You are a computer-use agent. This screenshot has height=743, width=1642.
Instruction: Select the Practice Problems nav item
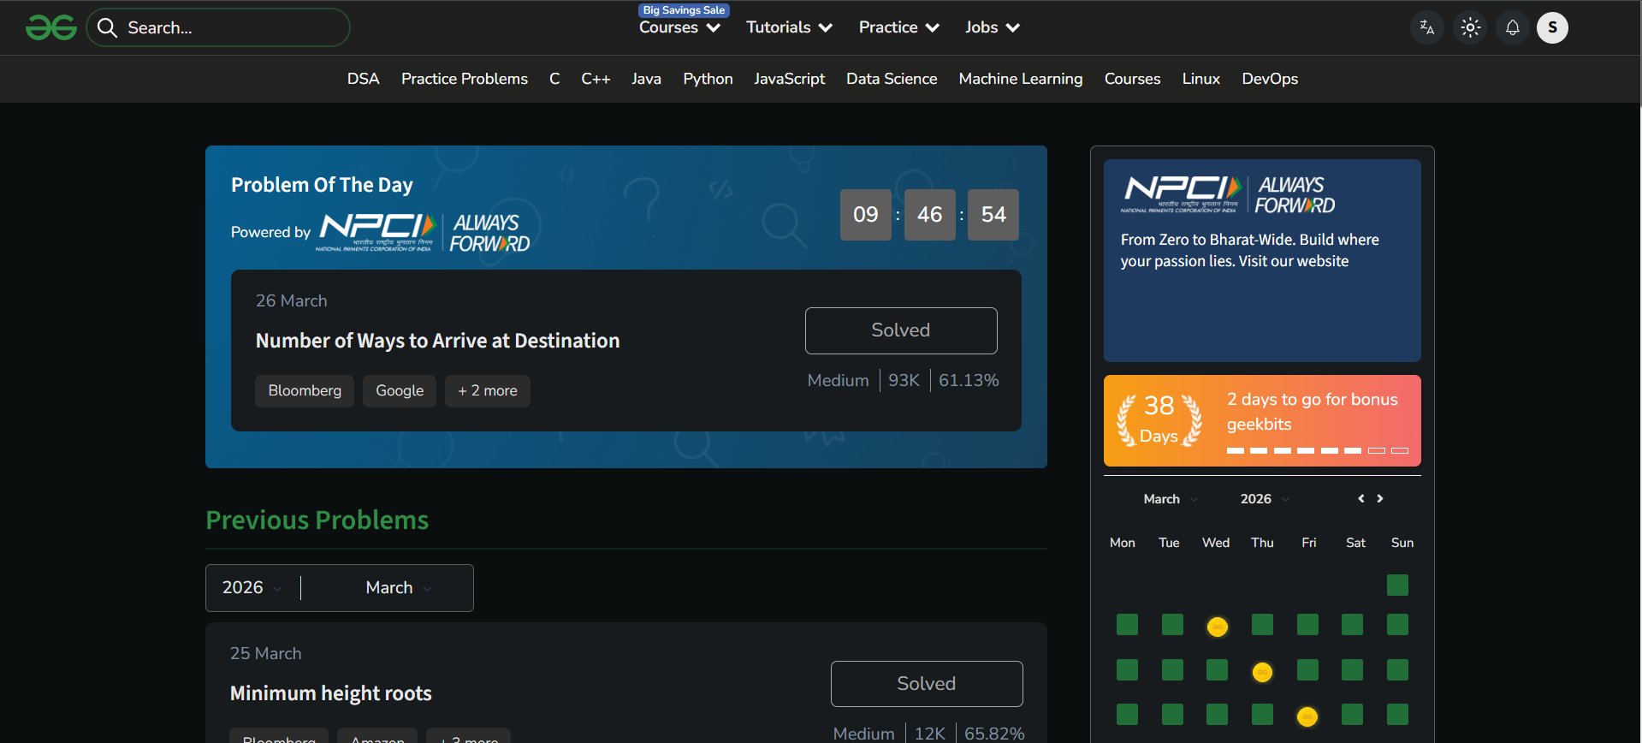[x=464, y=79]
